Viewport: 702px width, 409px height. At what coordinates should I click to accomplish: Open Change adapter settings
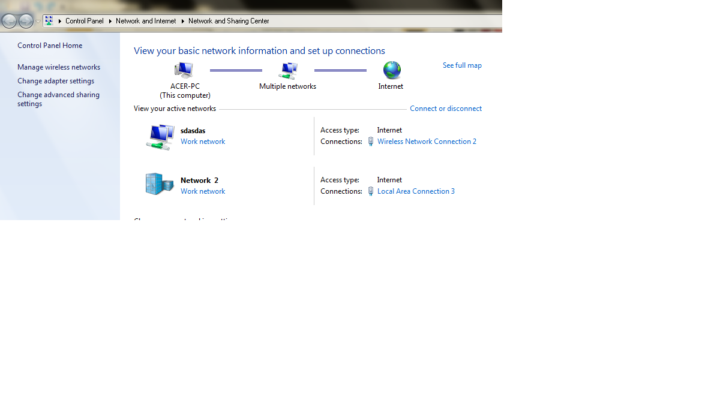pos(56,81)
